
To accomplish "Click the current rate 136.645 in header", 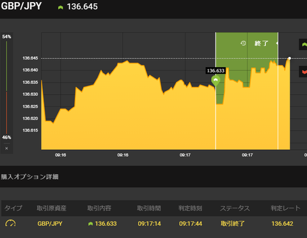I will click(83, 6).
